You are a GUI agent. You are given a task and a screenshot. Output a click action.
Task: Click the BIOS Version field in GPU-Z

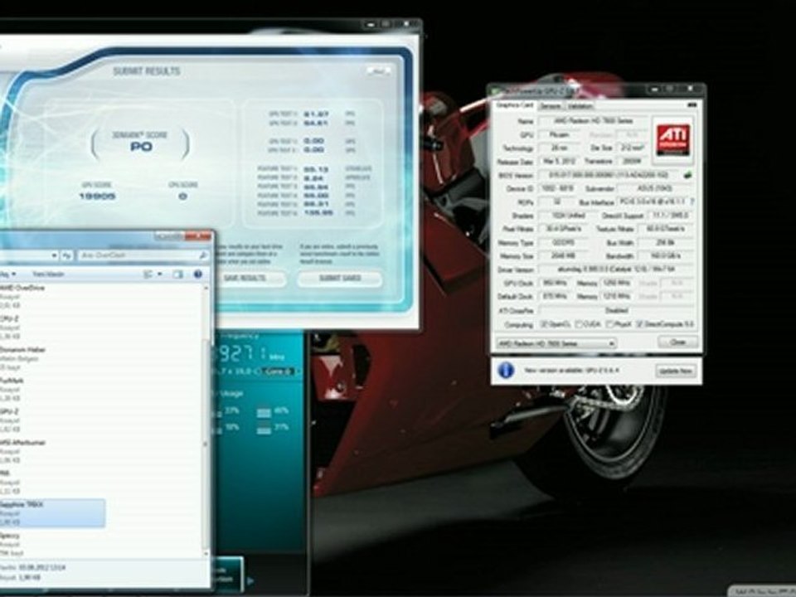point(609,175)
